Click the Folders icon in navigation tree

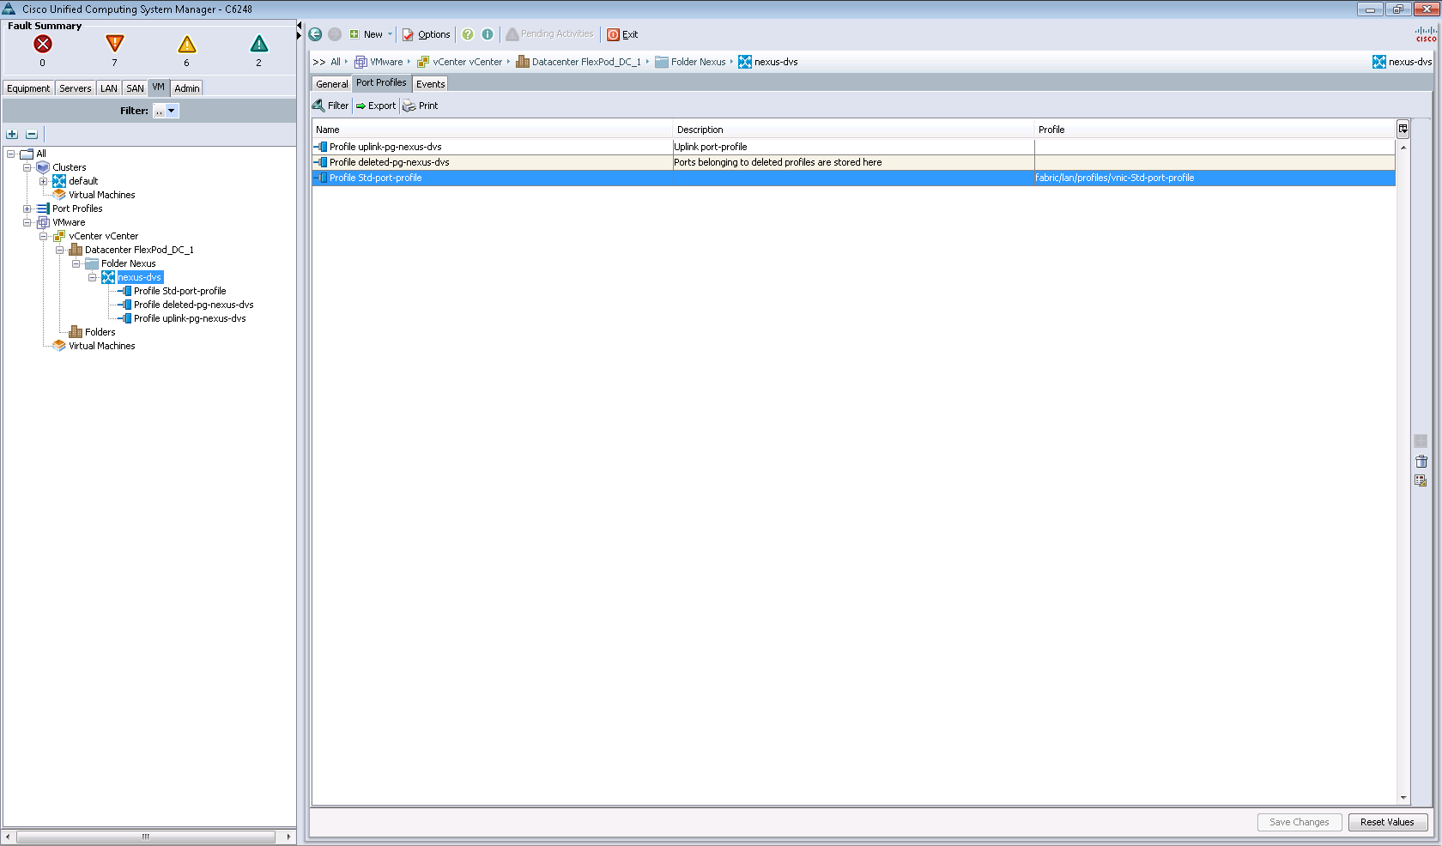(x=76, y=332)
